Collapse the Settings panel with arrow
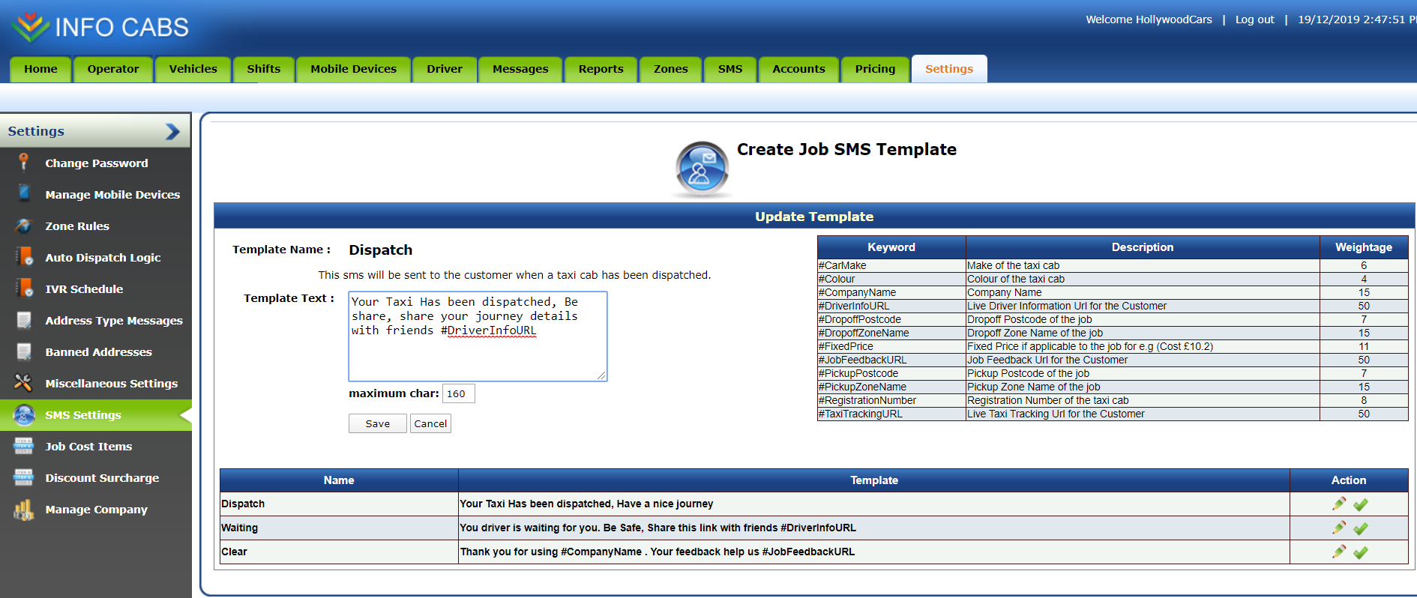Viewport: 1417px width, 598px height. click(x=172, y=131)
